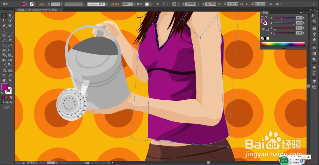Select the Rotate tool

[x=4, y=45]
